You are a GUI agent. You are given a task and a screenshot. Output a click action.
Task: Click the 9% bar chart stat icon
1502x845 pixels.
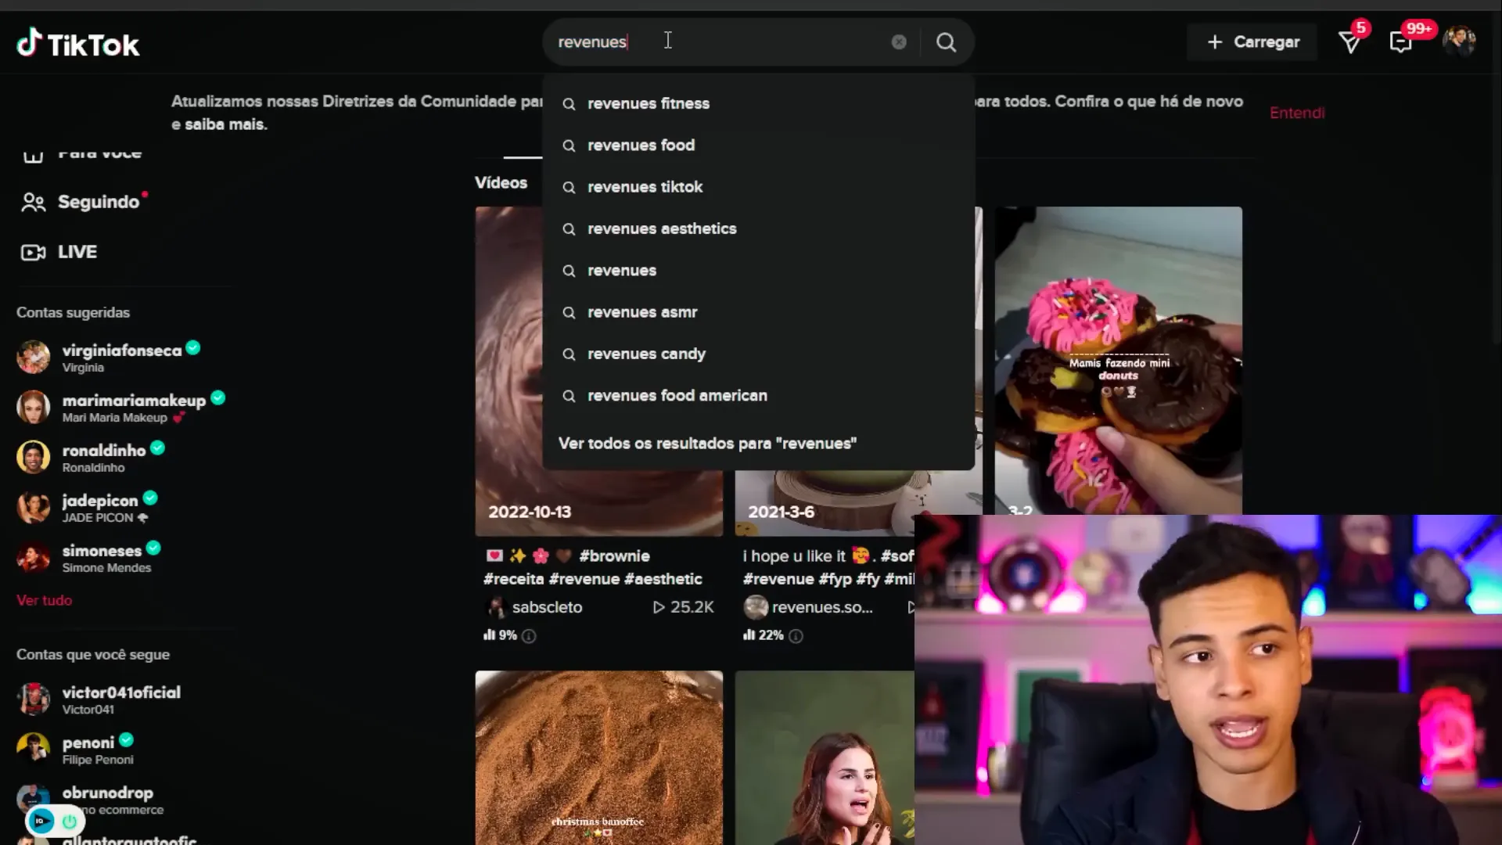[x=489, y=635]
